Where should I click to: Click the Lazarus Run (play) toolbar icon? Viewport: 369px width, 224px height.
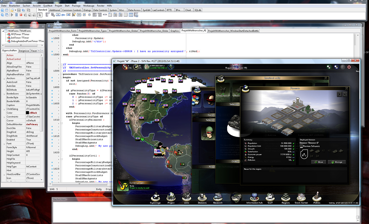click(x=12, y=15)
